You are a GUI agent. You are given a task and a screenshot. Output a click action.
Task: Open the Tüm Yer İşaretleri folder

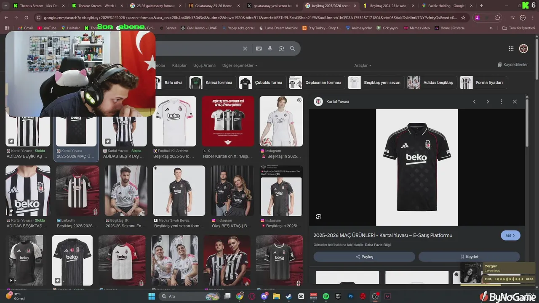pyautogui.click(x=519, y=28)
